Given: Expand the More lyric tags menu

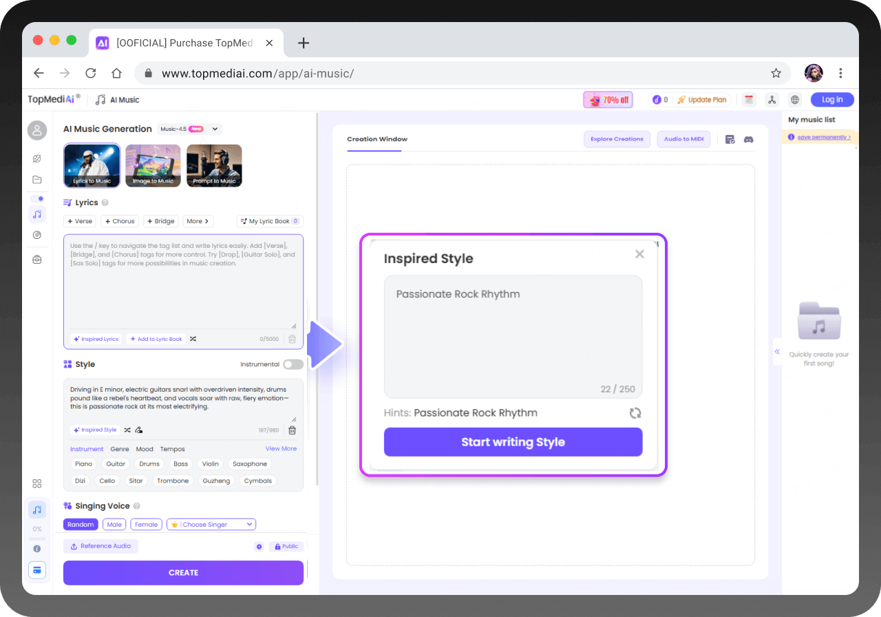Looking at the screenshot, I should pyautogui.click(x=198, y=221).
